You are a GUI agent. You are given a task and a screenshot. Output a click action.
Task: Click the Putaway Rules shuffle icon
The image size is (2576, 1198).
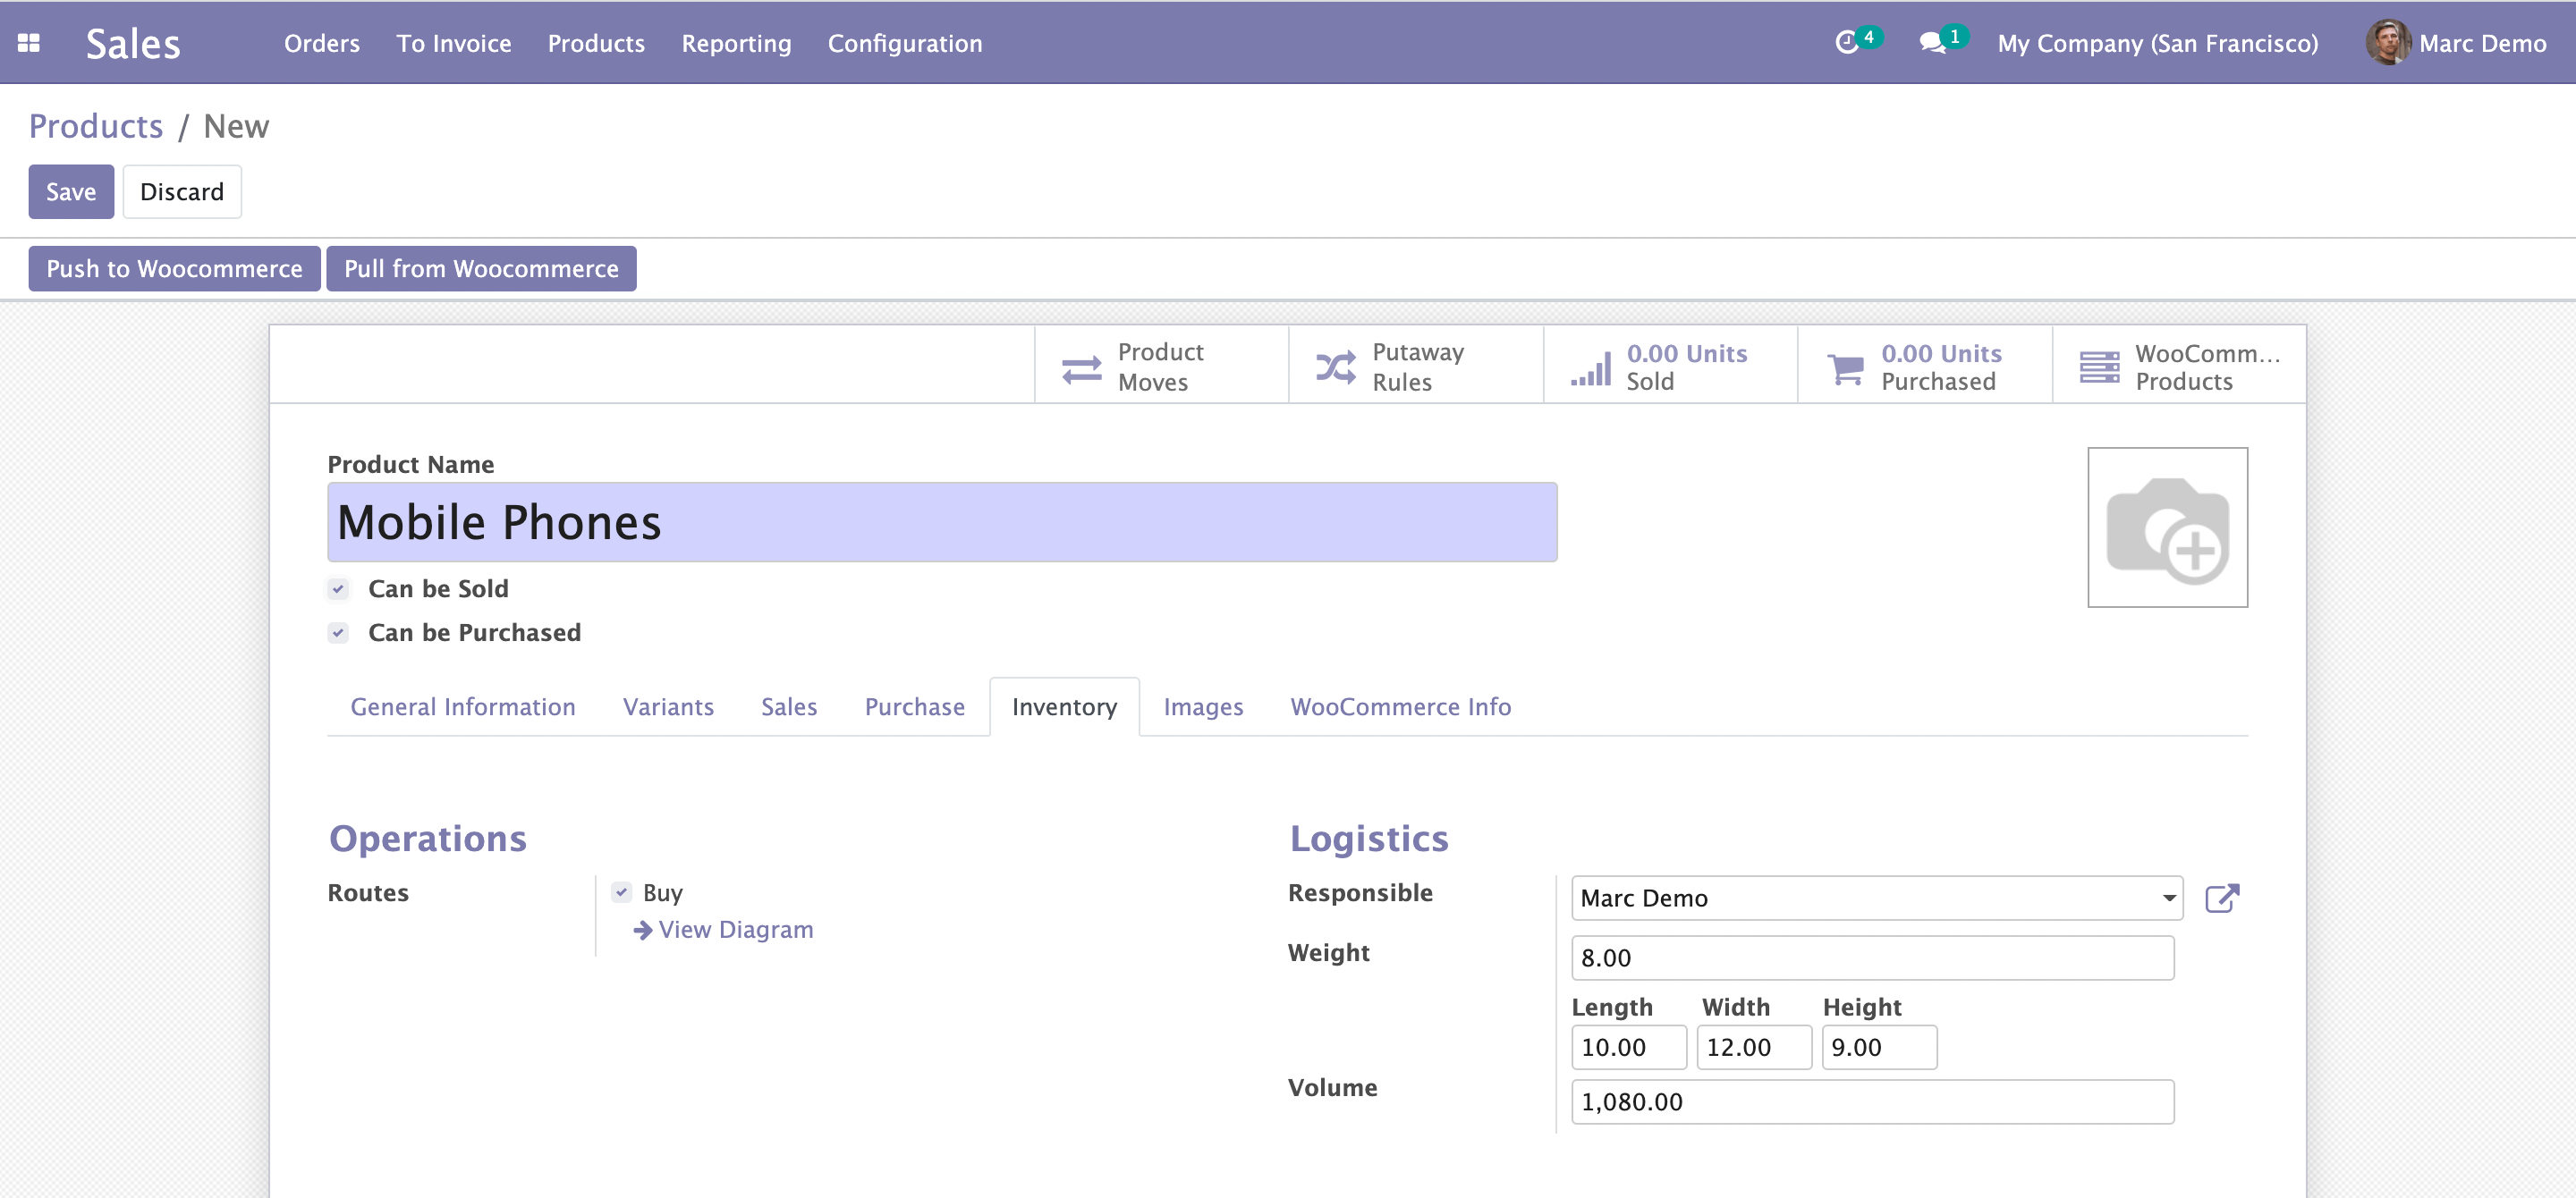(1335, 367)
